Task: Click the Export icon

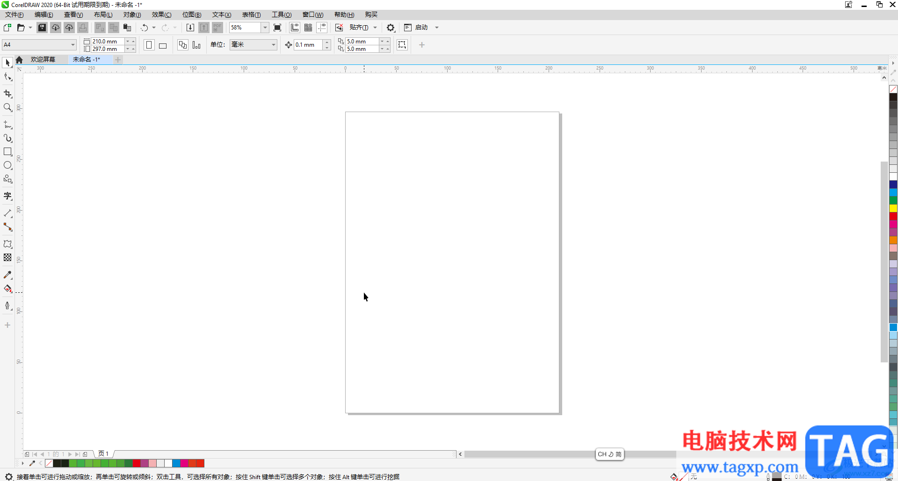Action: 204,28
